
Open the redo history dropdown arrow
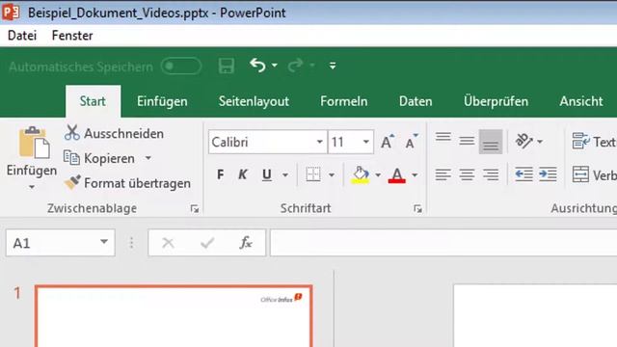point(312,66)
